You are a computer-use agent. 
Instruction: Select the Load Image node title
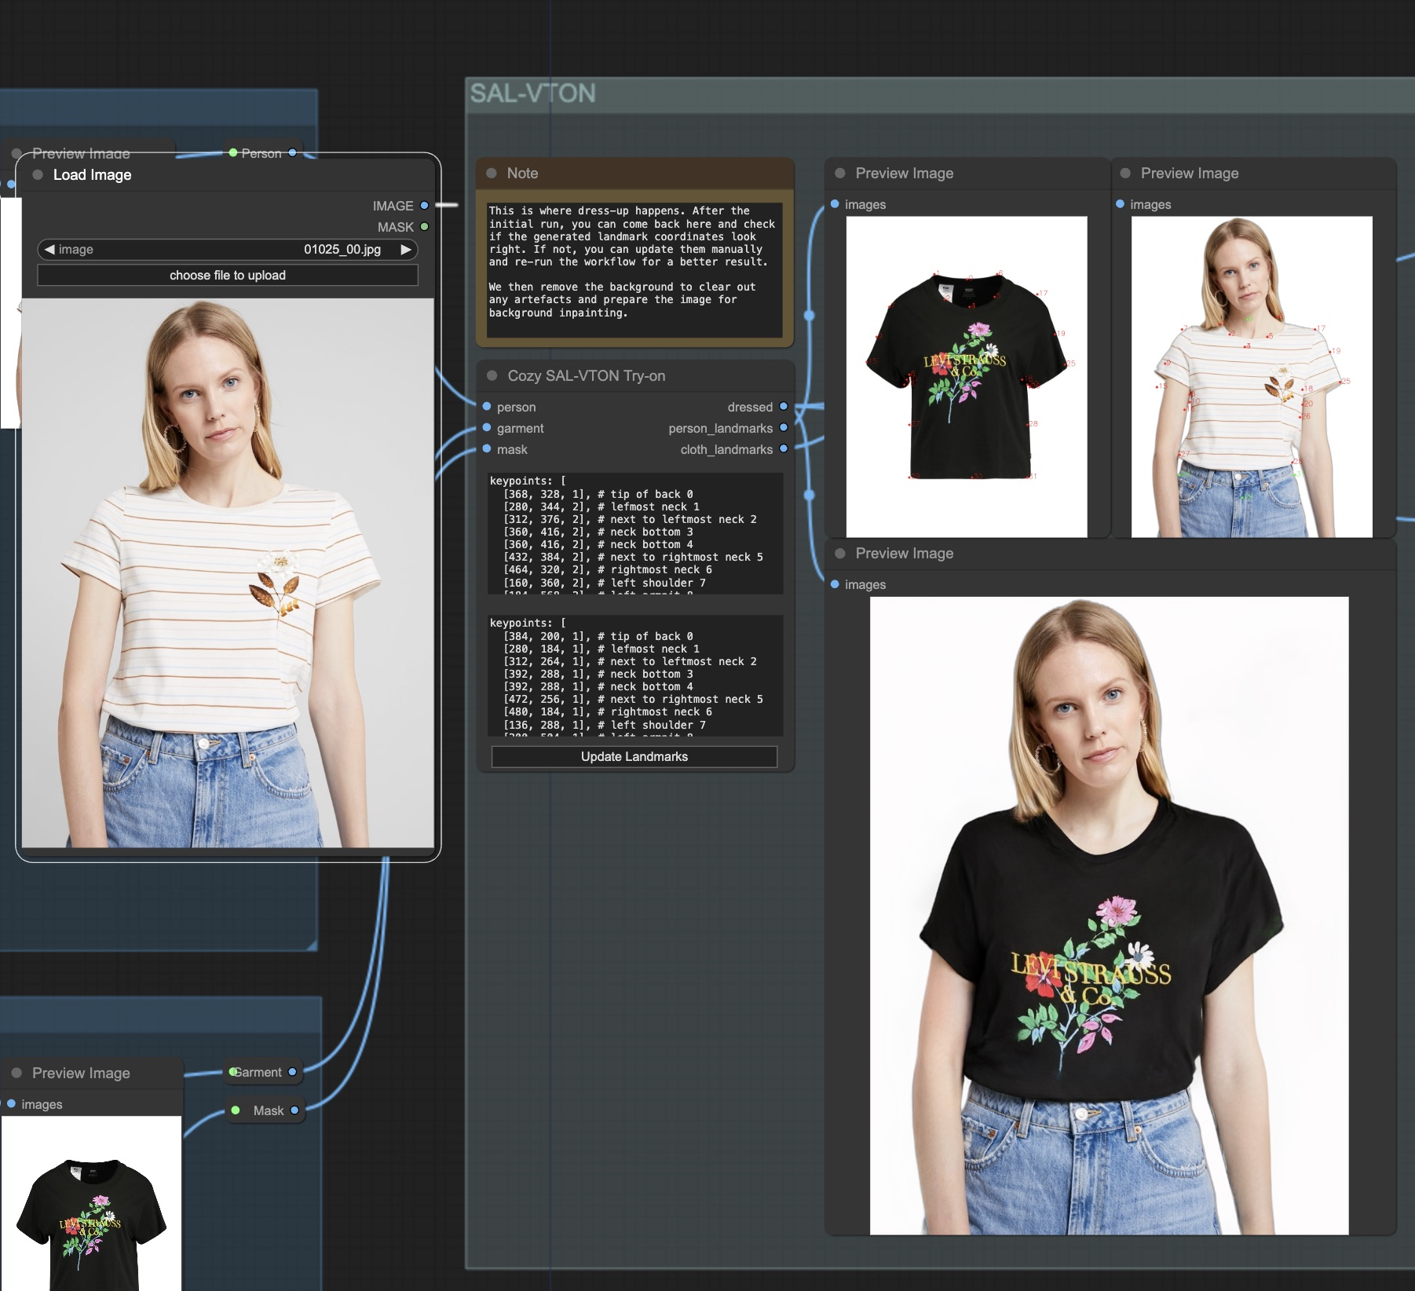tap(92, 174)
